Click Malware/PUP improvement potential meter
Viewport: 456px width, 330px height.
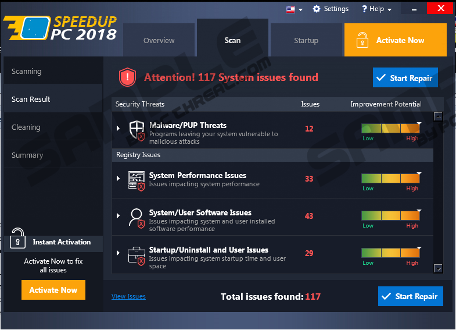390,129
